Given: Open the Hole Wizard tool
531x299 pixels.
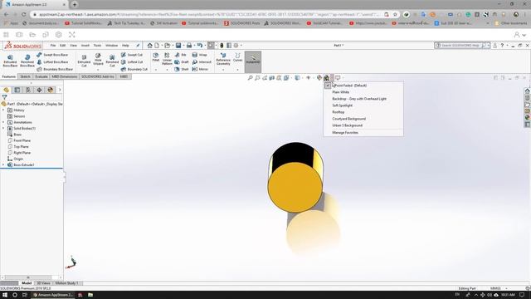Looking at the screenshot, I should click(x=98, y=59).
